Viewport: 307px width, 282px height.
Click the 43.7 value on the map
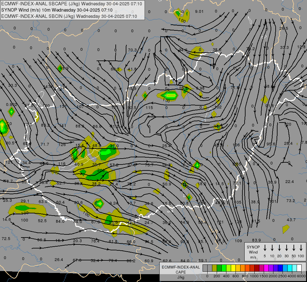coord(291,220)
